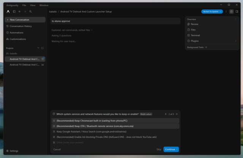243x158 pixels.
Task: Open the File menu
Action: tap(24, 5)
